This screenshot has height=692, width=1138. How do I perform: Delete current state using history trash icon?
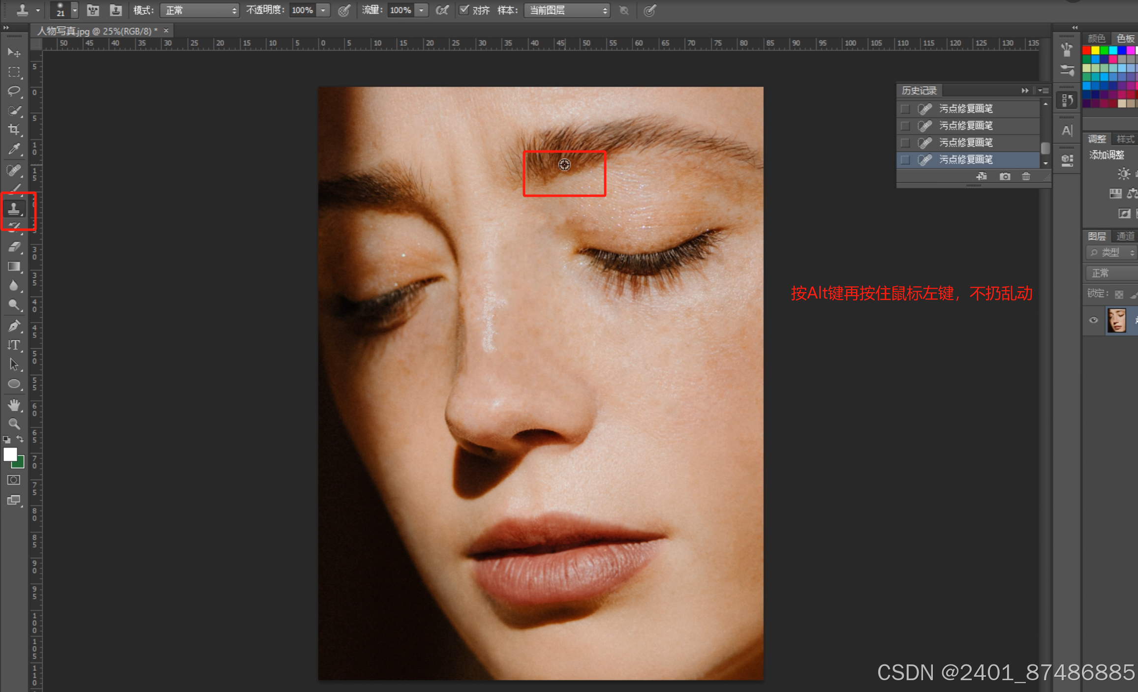click(1026, 176)
